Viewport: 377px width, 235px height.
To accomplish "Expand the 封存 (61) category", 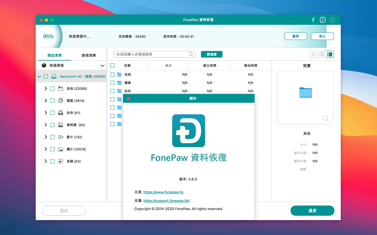I will tap(46, 113).
